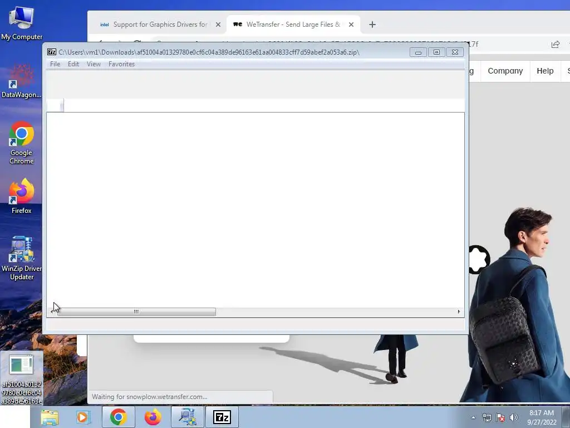Select DataWagon desktop shortcut
This screenshot has height=428, width=570.
22,81
